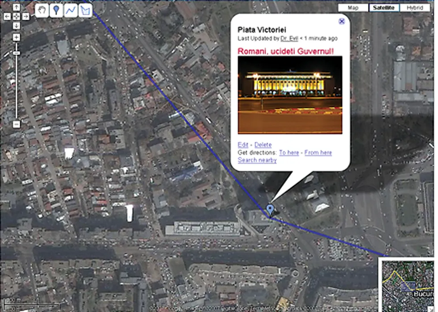Pan the map left with arrow
438x312 pixels.
[x=7, y=16]
